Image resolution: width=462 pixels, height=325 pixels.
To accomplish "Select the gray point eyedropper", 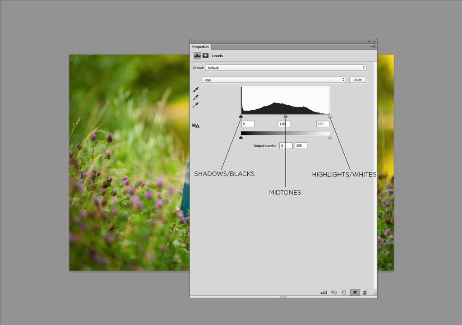I will click(x=196, y=97).
